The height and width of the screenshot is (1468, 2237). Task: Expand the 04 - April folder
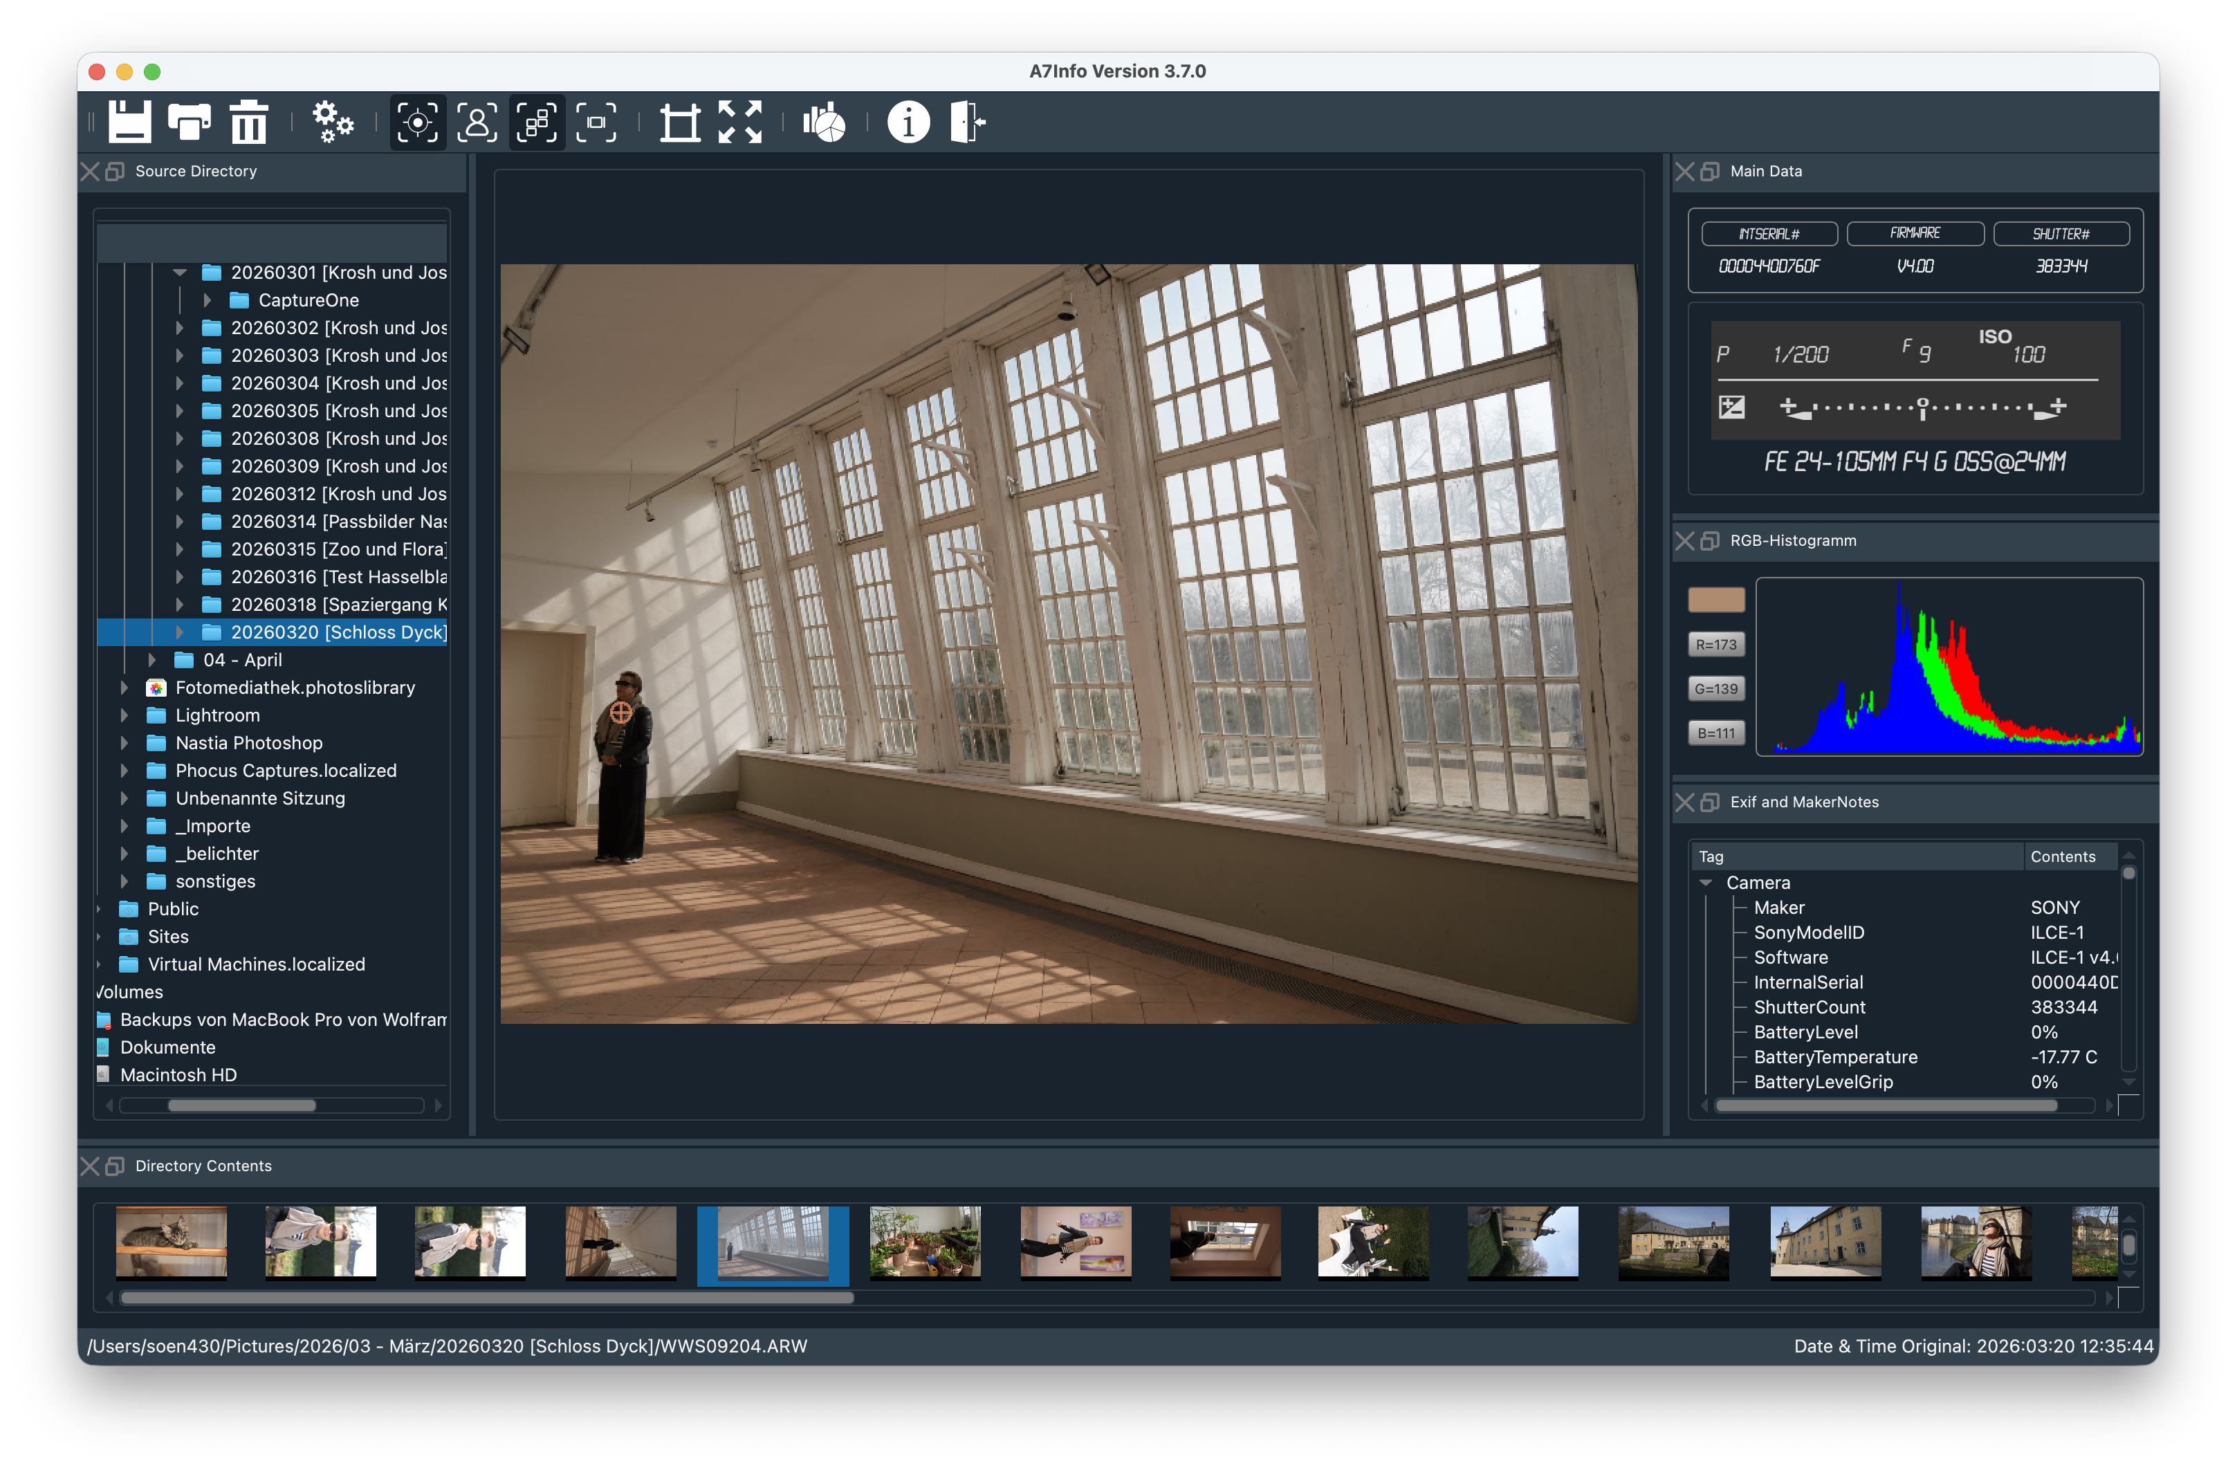[152, 661]
